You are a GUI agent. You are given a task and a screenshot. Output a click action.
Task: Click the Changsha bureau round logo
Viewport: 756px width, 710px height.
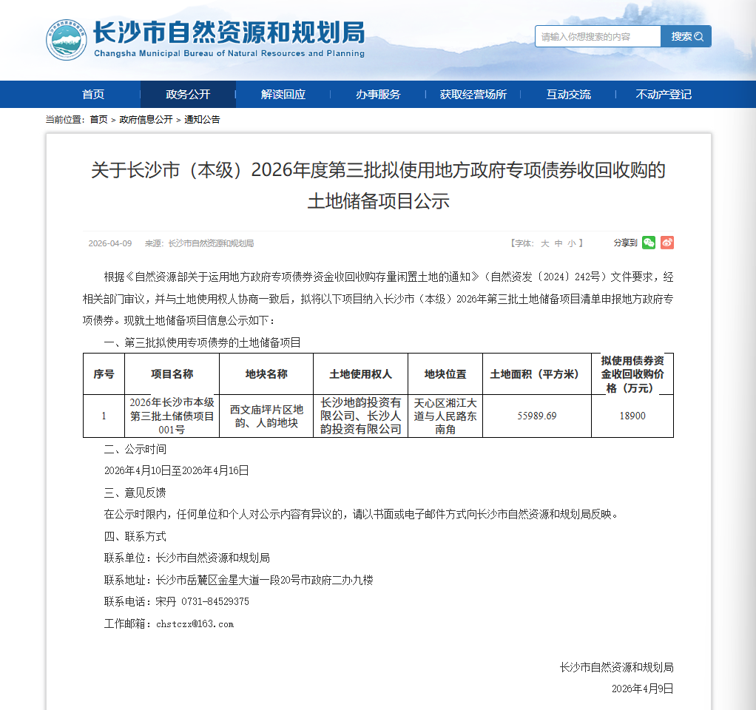pos(67,40)
